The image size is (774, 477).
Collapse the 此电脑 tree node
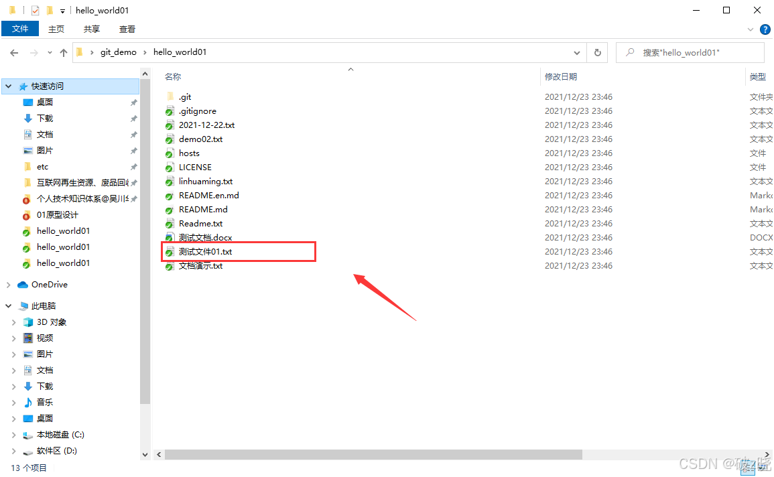coord(9,306)
